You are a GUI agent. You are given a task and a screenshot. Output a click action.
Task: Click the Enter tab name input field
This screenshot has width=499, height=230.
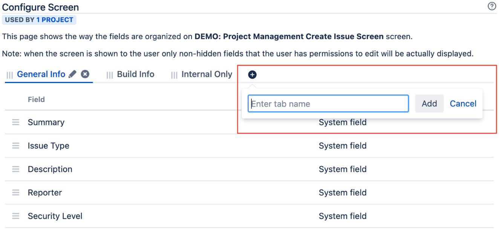[328, 103]
